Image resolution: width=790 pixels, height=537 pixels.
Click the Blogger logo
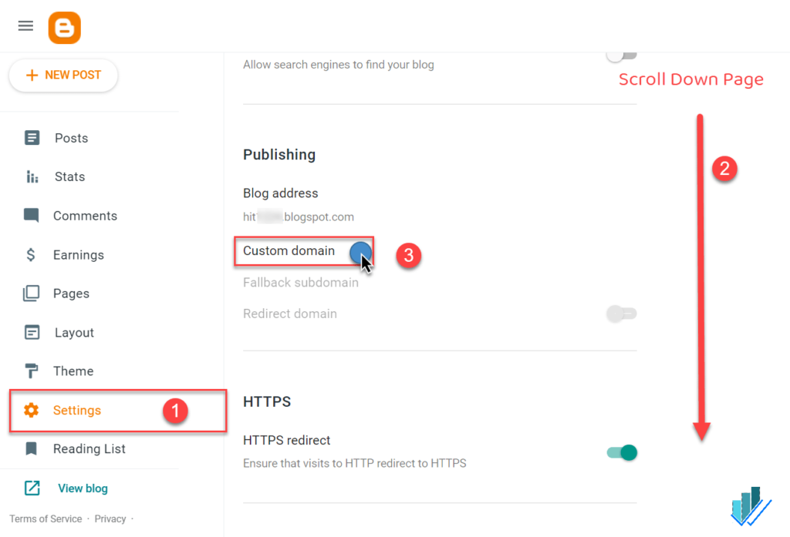(x=64, y=28)
